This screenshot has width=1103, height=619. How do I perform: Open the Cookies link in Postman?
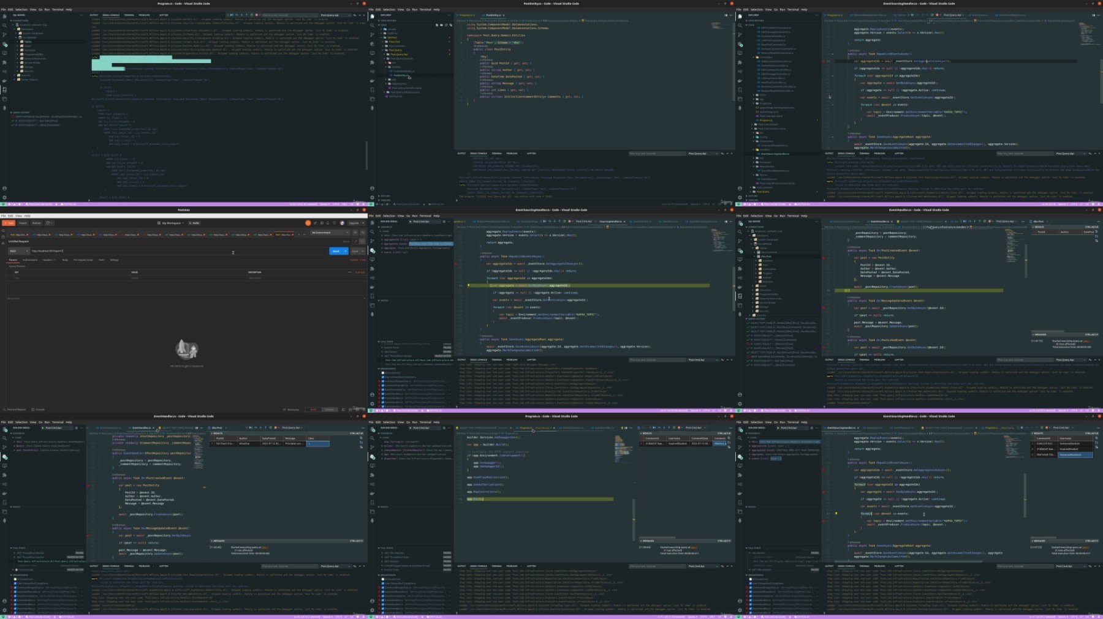tap(354, 260)
